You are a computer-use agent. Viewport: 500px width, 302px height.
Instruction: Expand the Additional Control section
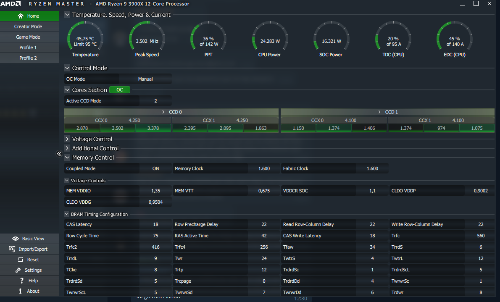(67, 148)
